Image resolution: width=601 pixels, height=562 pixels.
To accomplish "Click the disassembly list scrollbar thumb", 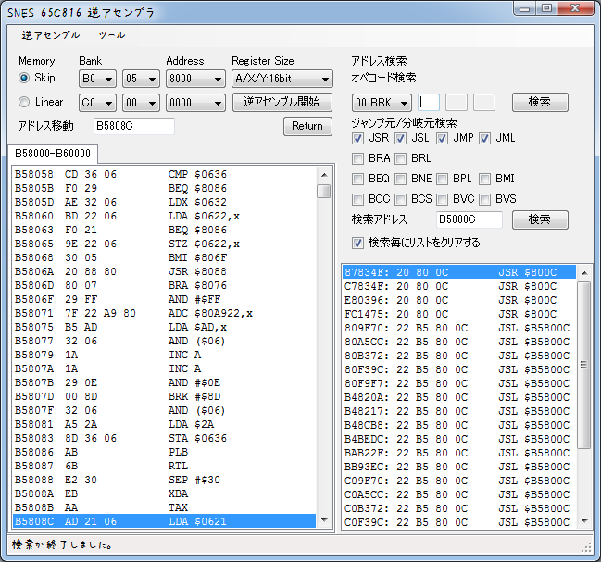I will tap(324, 191).
